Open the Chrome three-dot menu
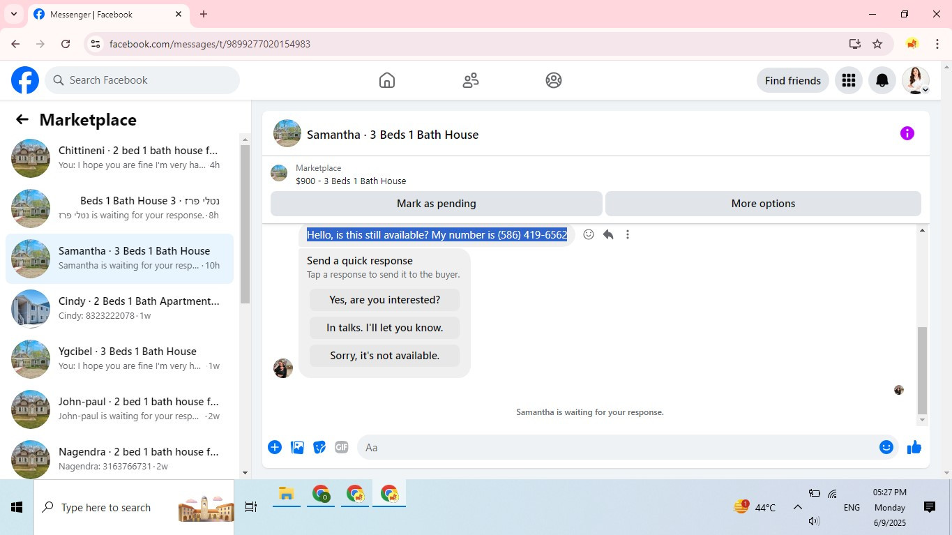 (937, 44)
